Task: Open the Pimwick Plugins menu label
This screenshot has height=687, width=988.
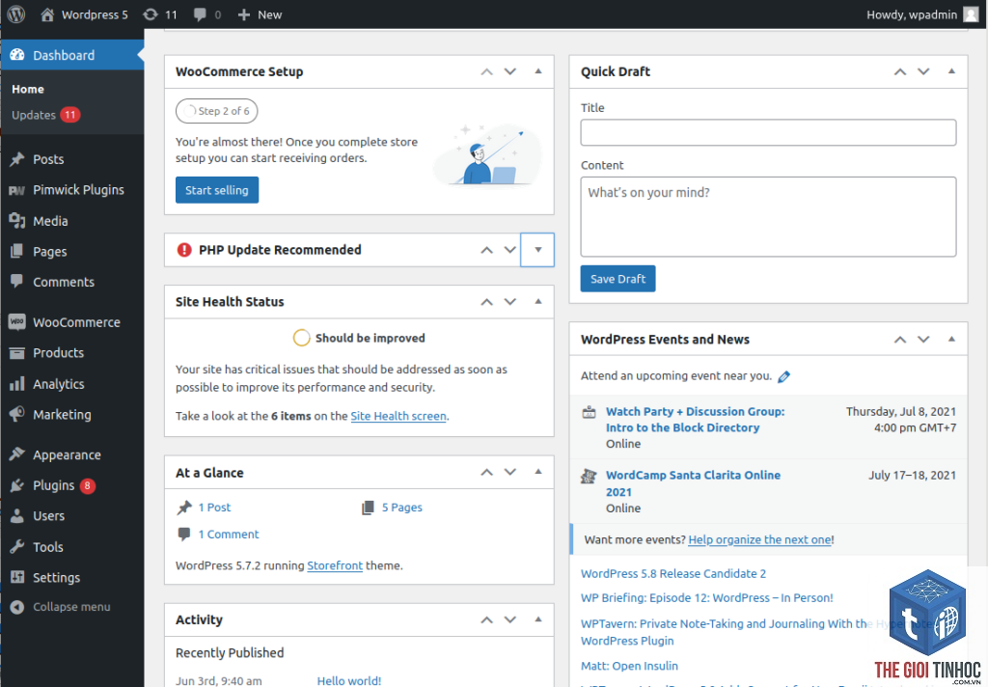Action: pyautogui.click(x=78, y=190)
